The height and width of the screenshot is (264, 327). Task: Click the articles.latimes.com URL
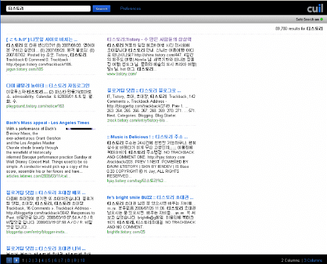38,176
